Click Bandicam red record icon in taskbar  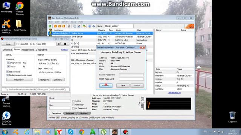[x=125, y=132]
